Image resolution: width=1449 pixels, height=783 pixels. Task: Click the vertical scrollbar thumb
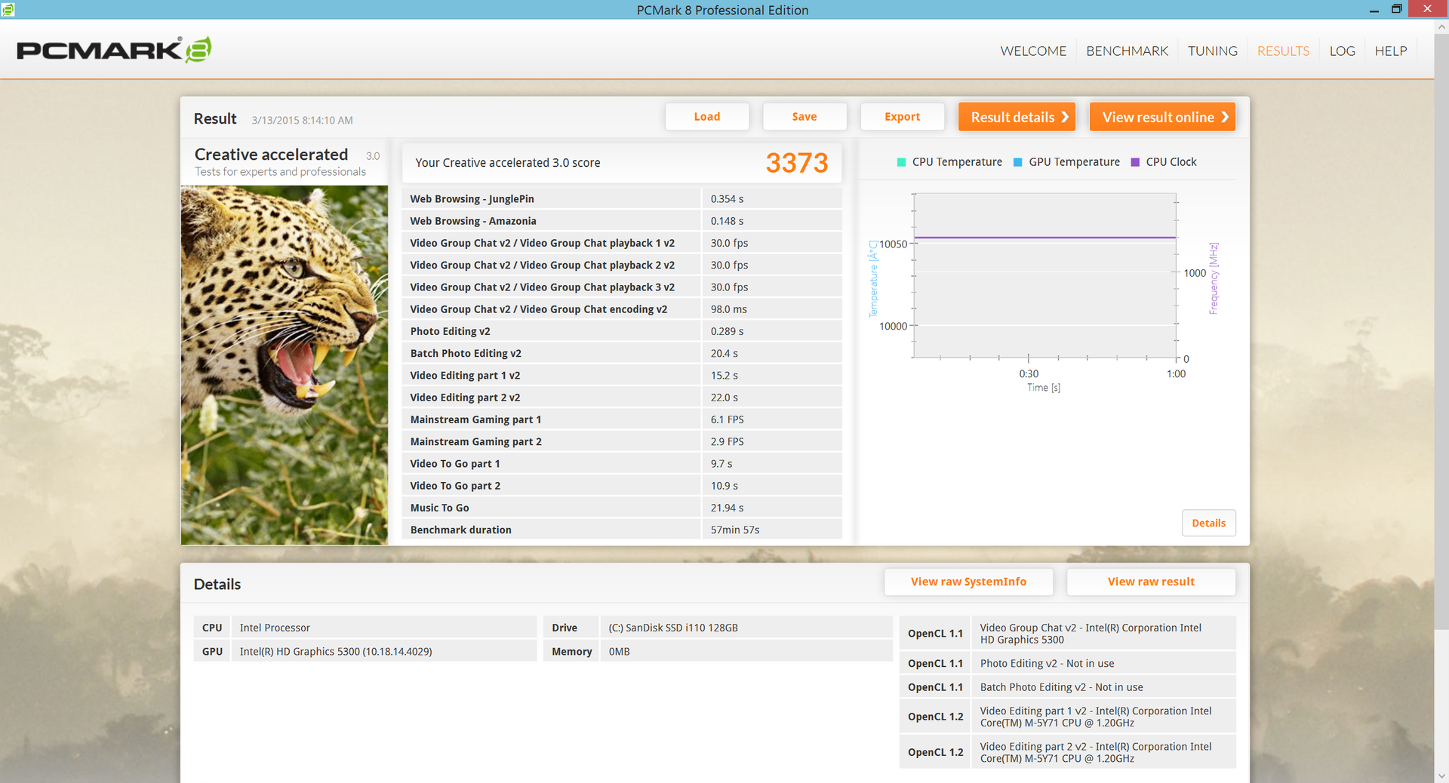tap(1441, 332)
